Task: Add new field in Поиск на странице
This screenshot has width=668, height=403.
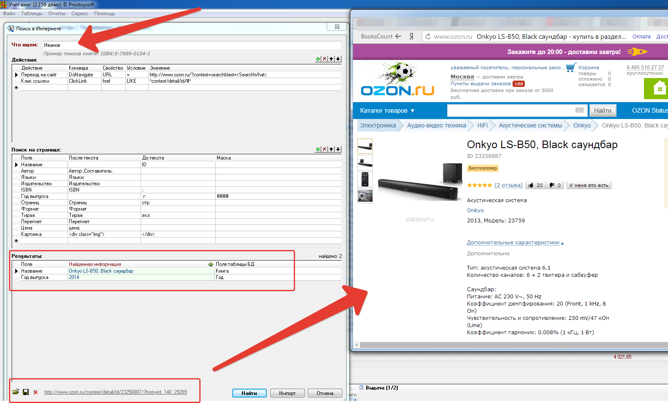Action: tap(318, 149)
